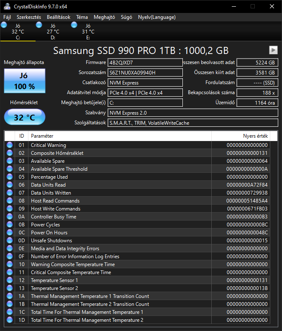Viewport: 282px width, 331px height.
Task: Select raw value 00000000A72F84
Action: [247, 185]
